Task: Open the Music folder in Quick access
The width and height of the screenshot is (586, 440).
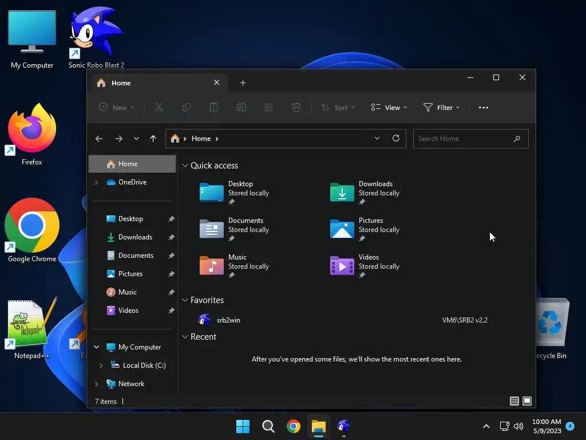Action: [235, 266]
